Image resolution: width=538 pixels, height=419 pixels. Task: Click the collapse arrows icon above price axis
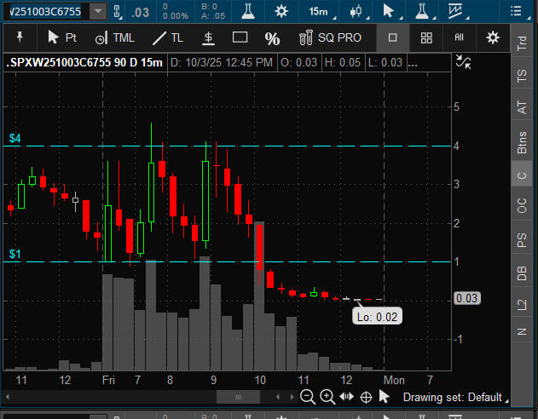point(463,62)
